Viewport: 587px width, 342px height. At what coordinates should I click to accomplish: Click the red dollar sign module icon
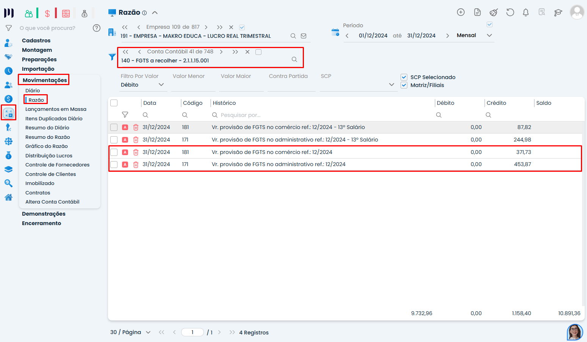point(47,14)
